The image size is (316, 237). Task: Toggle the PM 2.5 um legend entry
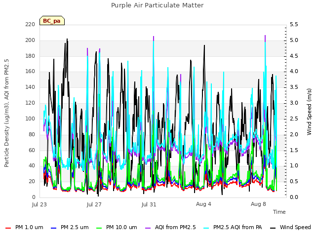pos(70,227)
